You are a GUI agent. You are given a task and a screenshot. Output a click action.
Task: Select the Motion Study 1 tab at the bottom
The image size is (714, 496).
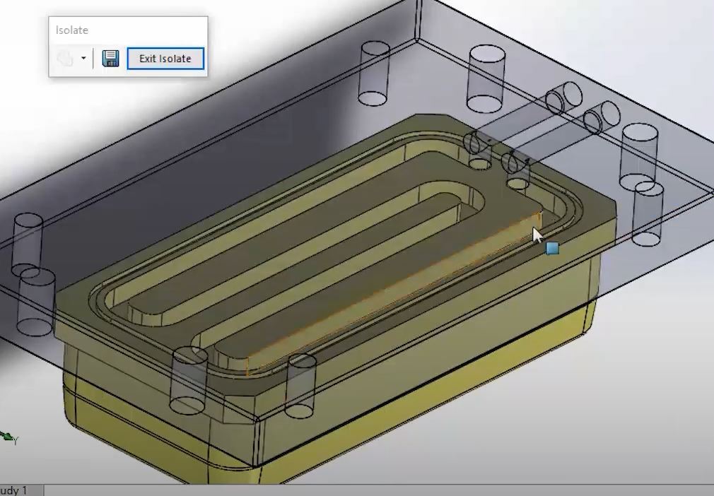click(21, 490)
